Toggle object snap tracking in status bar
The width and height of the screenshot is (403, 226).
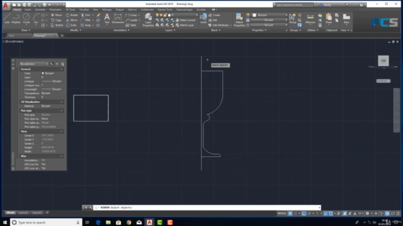pos(326,213)
